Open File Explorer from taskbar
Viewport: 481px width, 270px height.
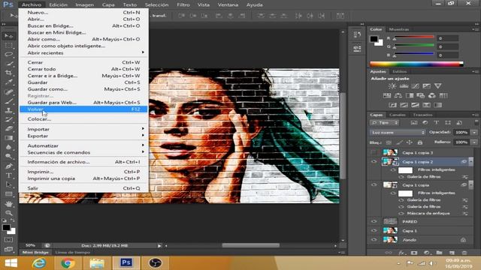[97, 263]
